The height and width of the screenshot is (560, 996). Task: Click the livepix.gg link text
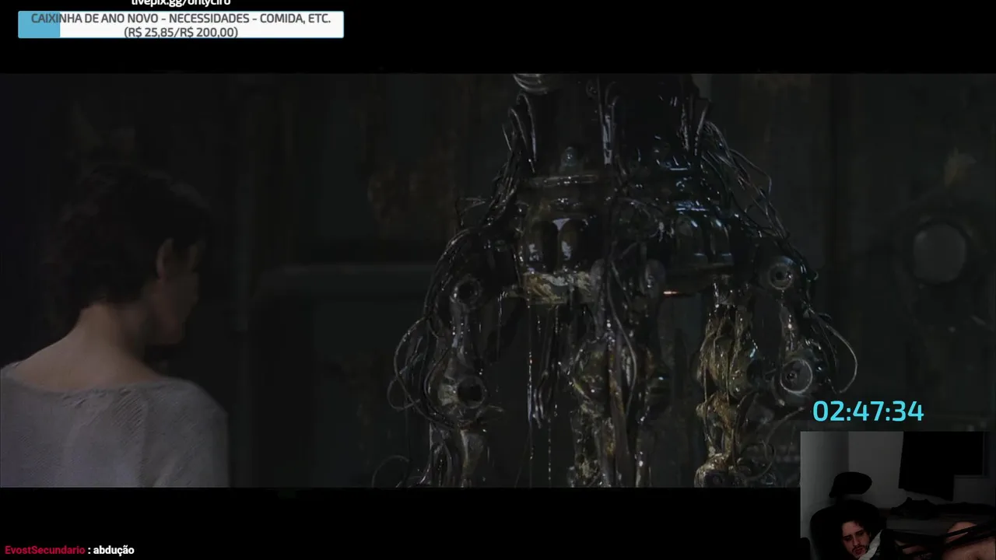(x=181, y=3)
